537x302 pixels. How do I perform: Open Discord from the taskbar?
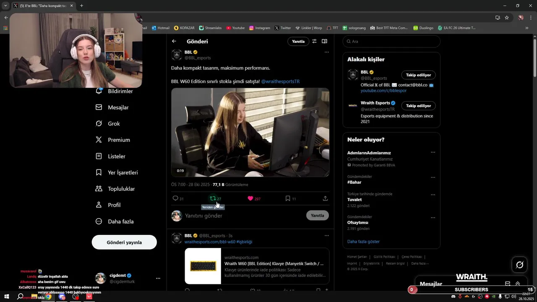click(62, 297)
